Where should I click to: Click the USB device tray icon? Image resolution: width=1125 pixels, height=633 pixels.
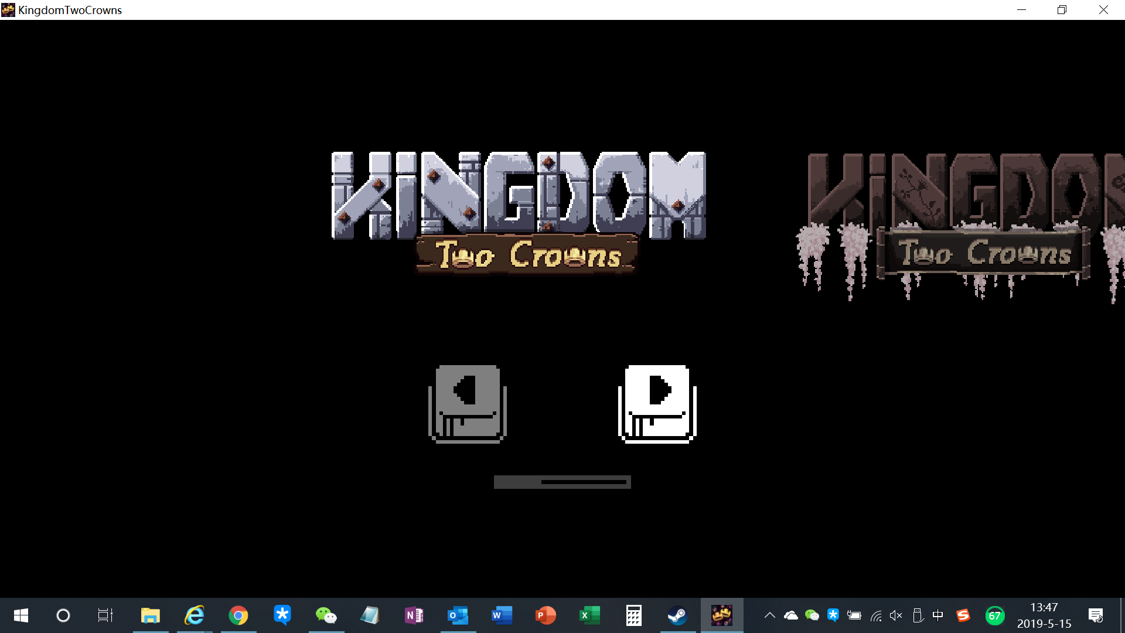[x=918, y=615]
